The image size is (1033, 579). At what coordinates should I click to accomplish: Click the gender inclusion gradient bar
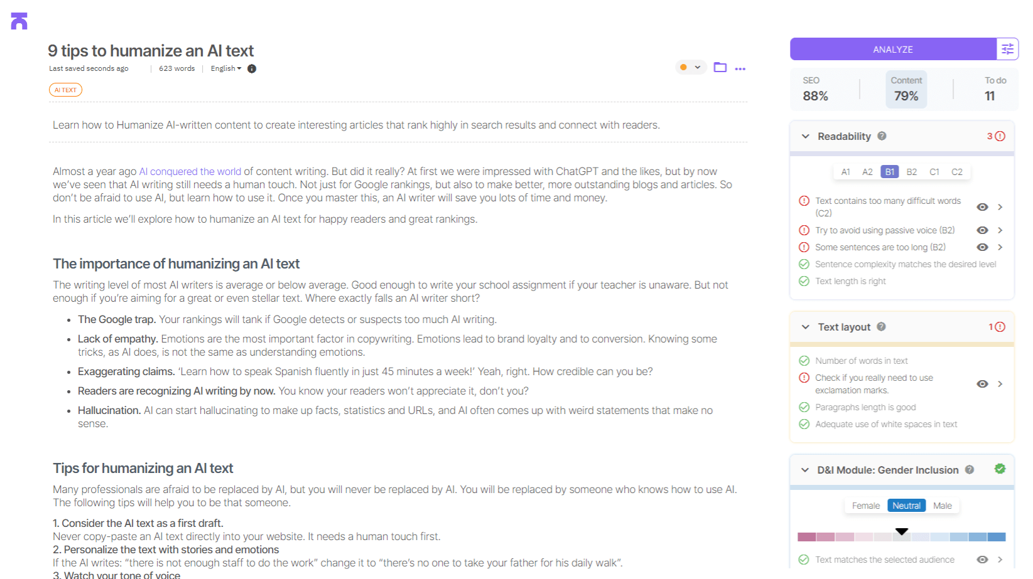pyautogui.click(x=902, y=536)
